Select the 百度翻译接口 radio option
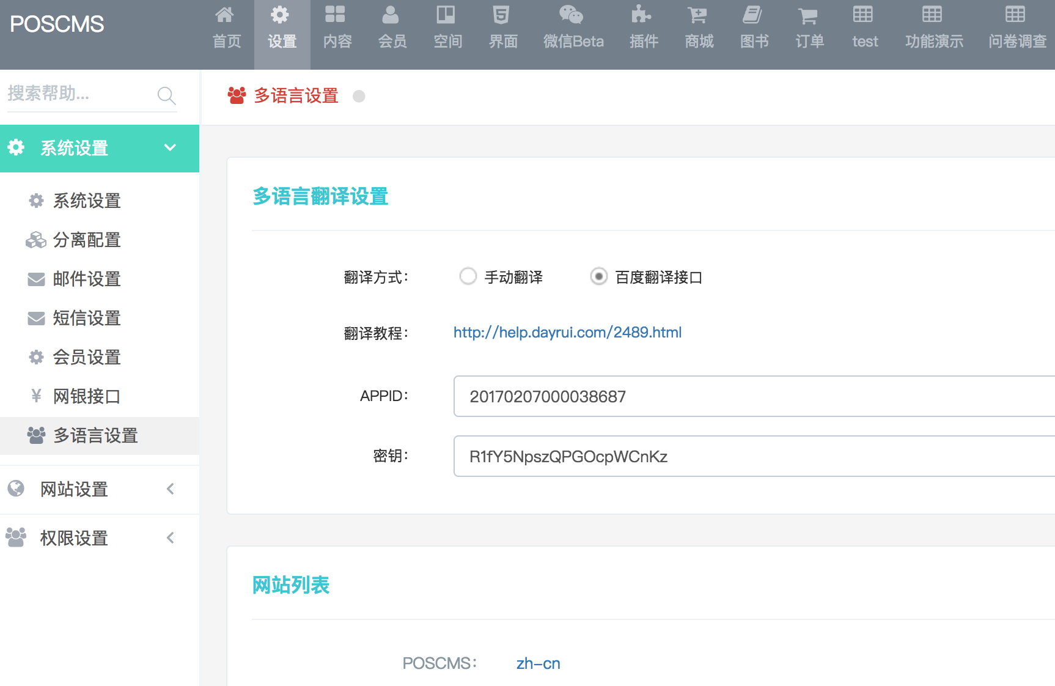Screen dimensions: 1055x686 599,276
